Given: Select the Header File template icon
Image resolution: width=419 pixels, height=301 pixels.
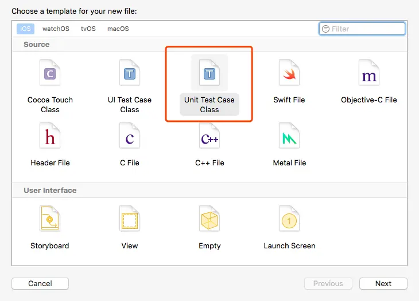Looking at the screenshot, I should tap(50, 137).
